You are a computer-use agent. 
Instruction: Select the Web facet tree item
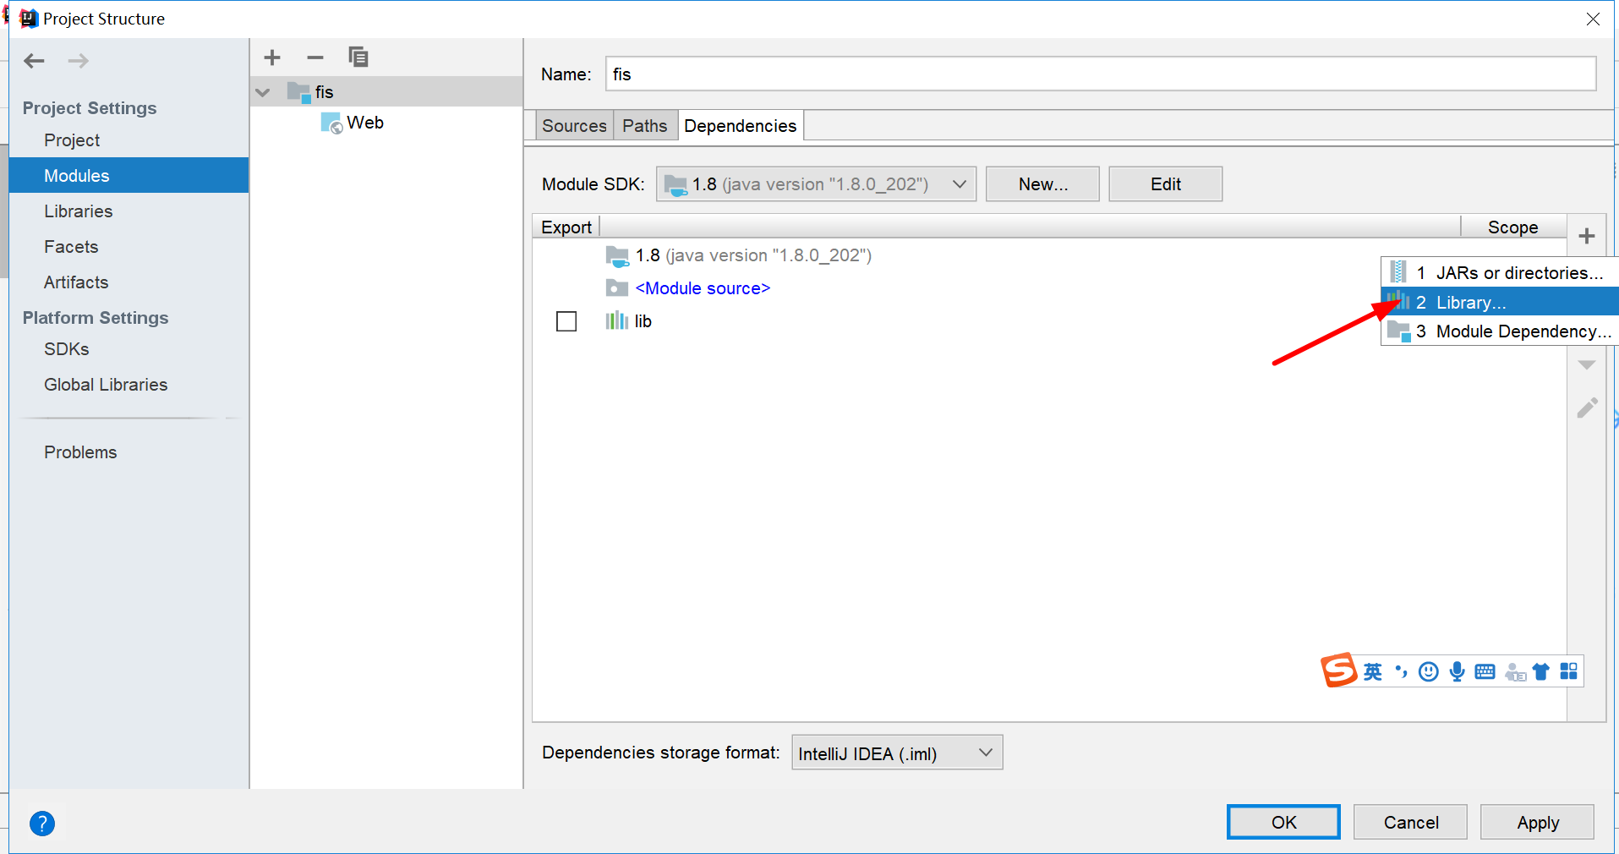364,123
